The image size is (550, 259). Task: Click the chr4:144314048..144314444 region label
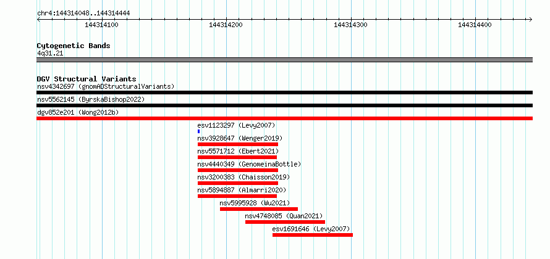pos(83,14)
